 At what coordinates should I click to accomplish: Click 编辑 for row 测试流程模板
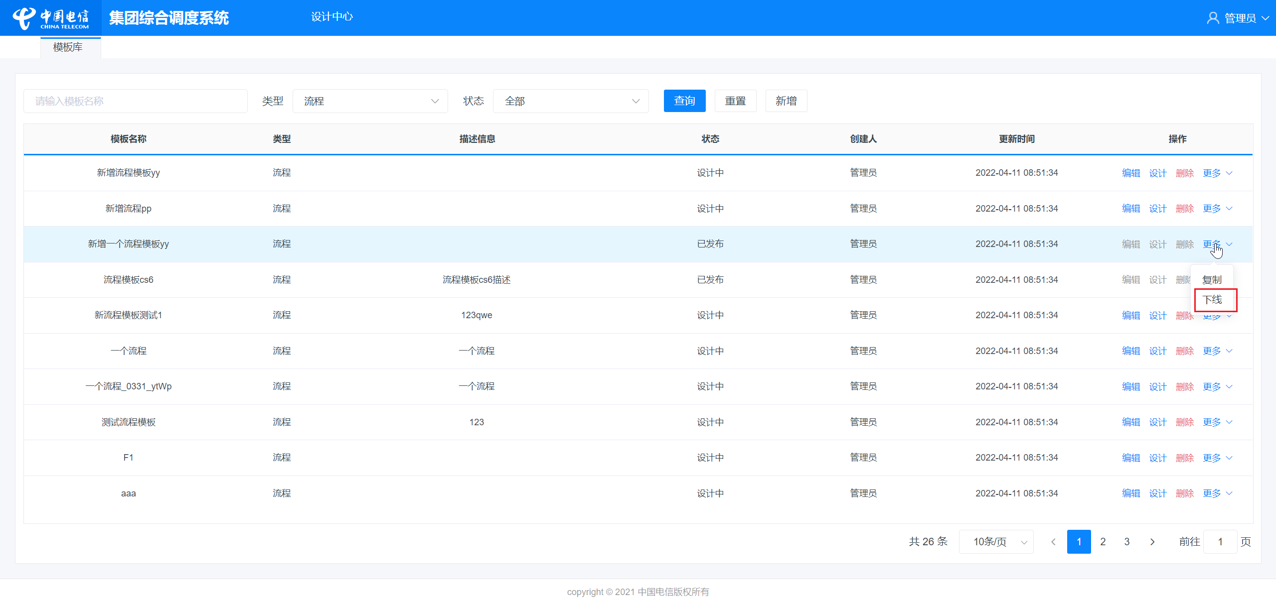(x=1131, y=422)
